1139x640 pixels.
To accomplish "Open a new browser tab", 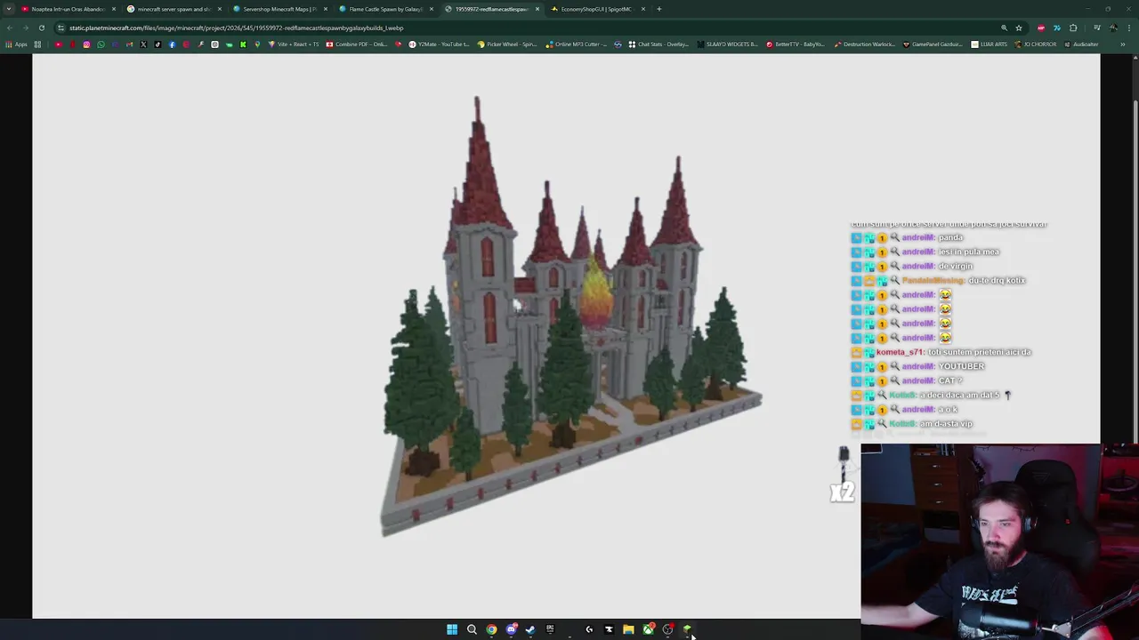I will click(x=658, y=9).
